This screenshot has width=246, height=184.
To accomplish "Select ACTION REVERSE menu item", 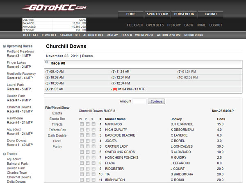I will (169, 35).
